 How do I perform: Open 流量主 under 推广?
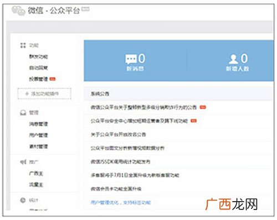tap(36, 184)
